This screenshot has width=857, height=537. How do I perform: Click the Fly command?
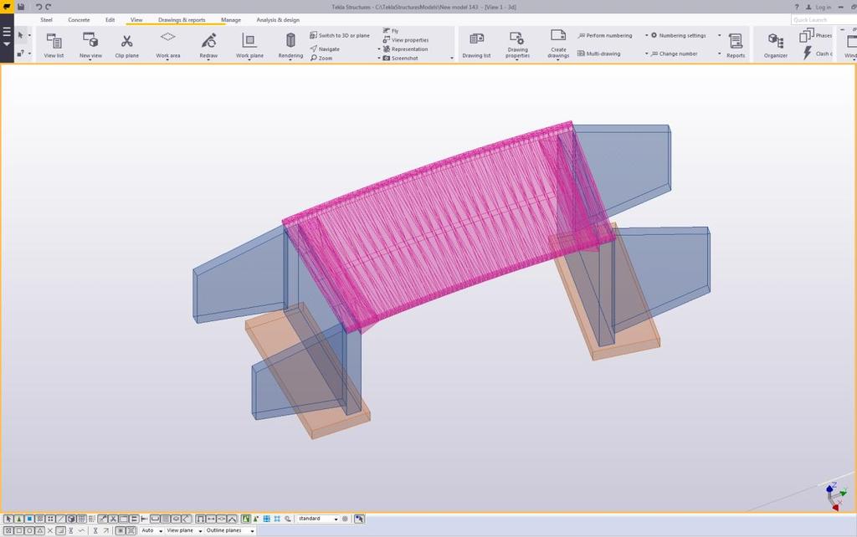pyautogui.click(x=390, y=31)
